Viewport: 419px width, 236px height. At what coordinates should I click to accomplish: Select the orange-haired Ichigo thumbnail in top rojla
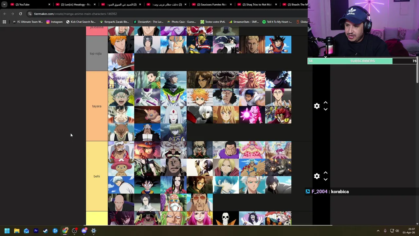pyautogui.click(x=121, y=45)
